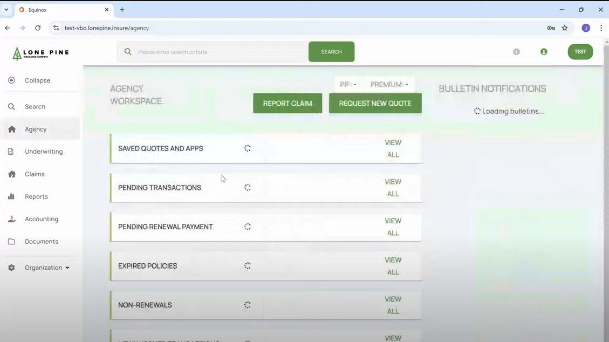The height and width of the screenshot is (342, 609).
Task: Open the browser three-dot menu
Action: [601, 28]
